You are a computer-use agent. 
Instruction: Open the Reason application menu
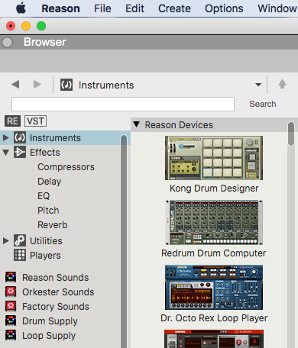click(x=60, y=8)
